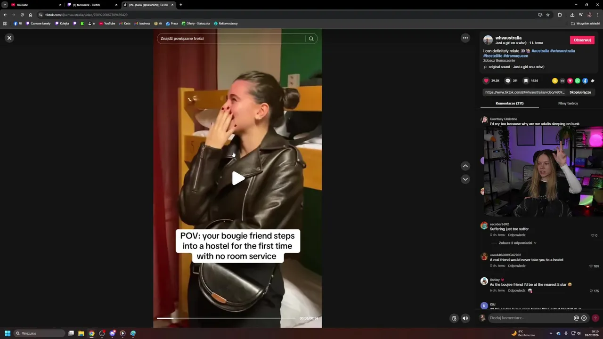Open the three-dot more options menu
603x339 pixels.
click(x=465, y=38)
